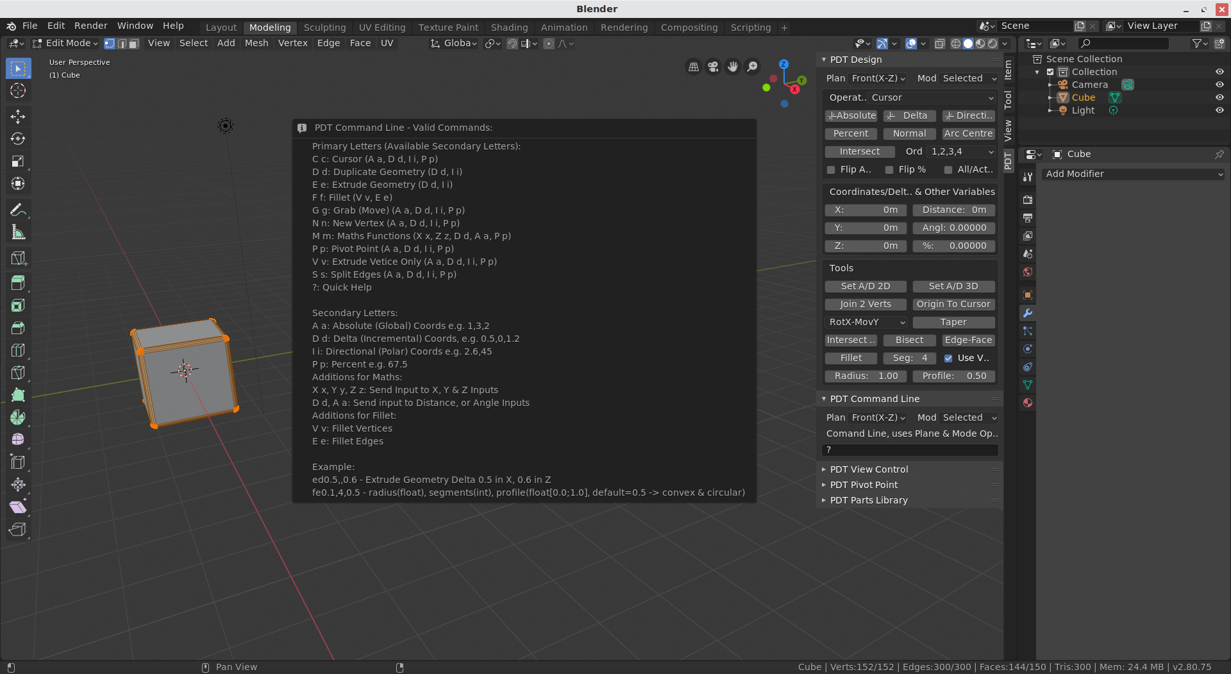Enable face select mode
This screenshot has width=1231, height=674.
pos(133,44)
